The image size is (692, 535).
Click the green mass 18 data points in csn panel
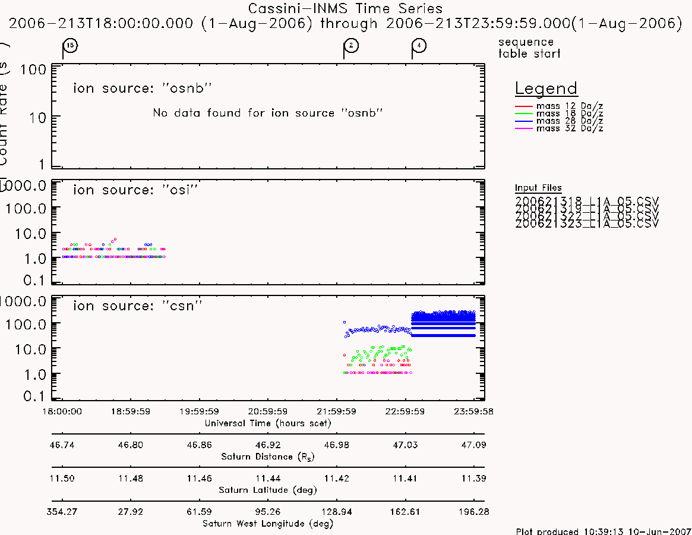pyautogui.click(x=381, y=353)
